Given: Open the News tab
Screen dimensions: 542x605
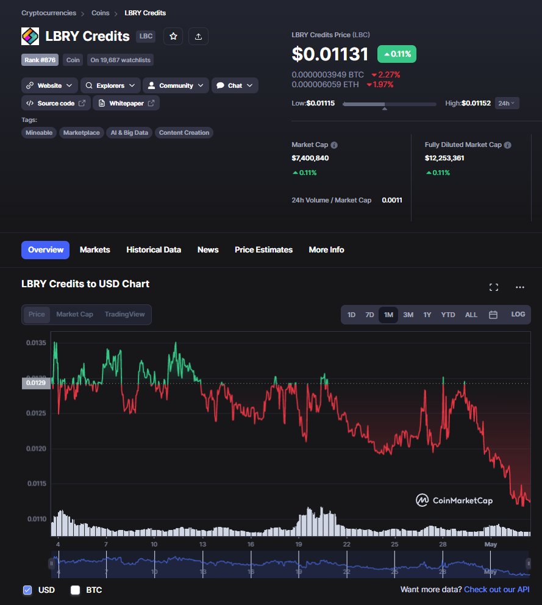Looking at the screenshot, I should click(208, 250).
